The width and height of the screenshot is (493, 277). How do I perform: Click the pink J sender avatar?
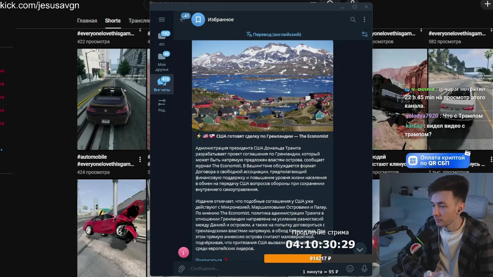(x=183, y=252)
